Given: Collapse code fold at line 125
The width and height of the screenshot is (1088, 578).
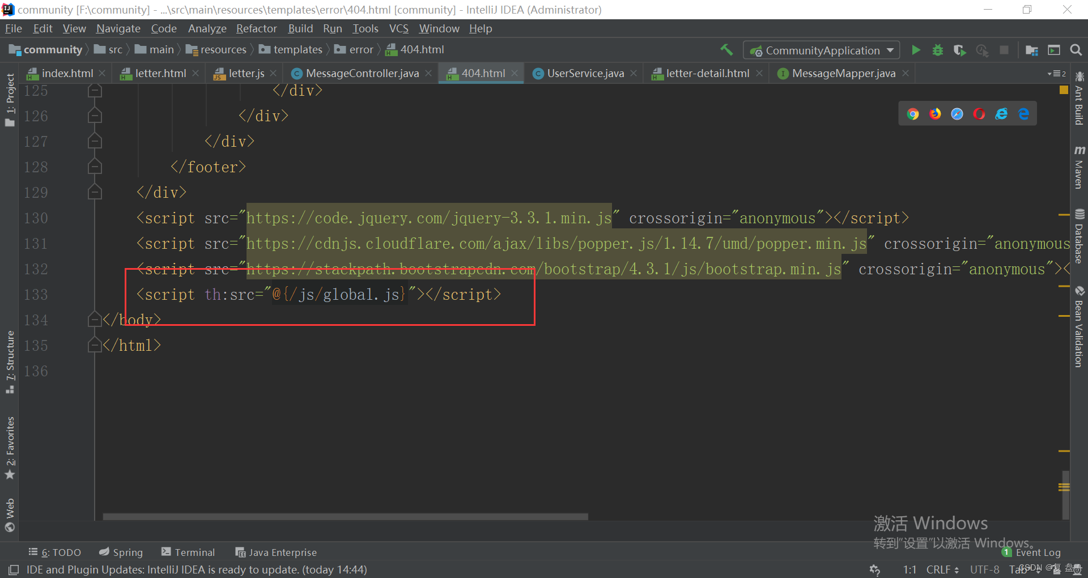Looking at the screenshot, I should (x=95, y=90).
